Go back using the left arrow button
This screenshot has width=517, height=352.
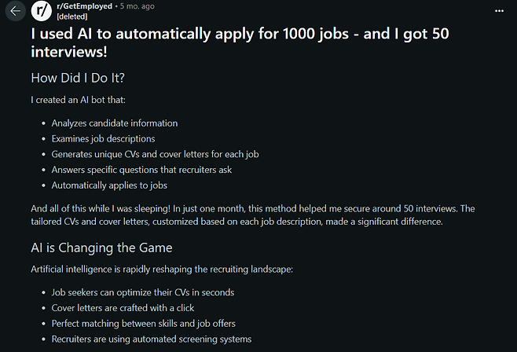[15, 11]
